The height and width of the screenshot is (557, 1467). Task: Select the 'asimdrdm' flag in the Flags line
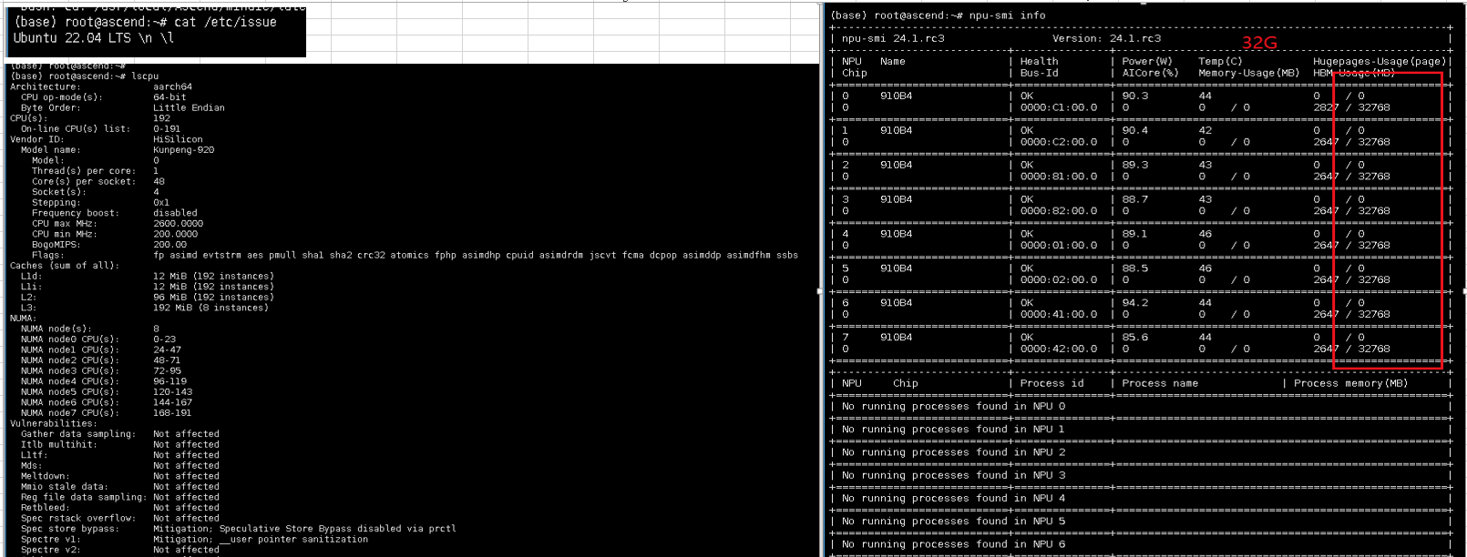[561, 255]
